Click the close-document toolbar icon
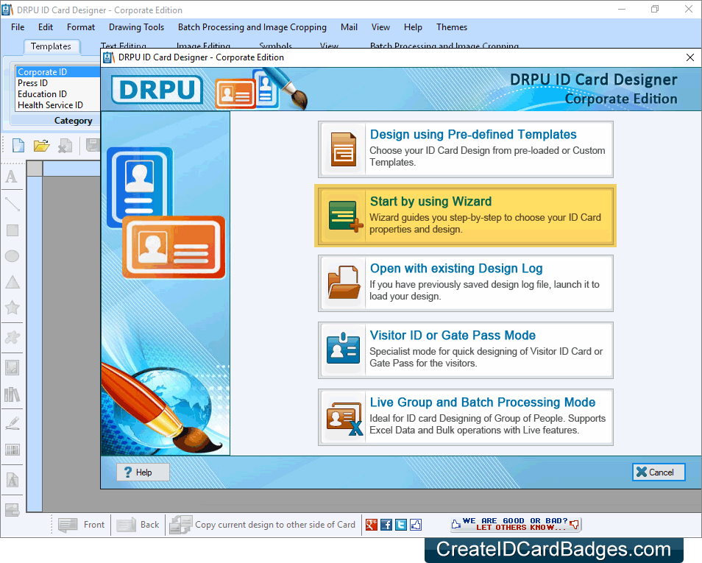Screen dimensions: 702x563 pos(65,146)
